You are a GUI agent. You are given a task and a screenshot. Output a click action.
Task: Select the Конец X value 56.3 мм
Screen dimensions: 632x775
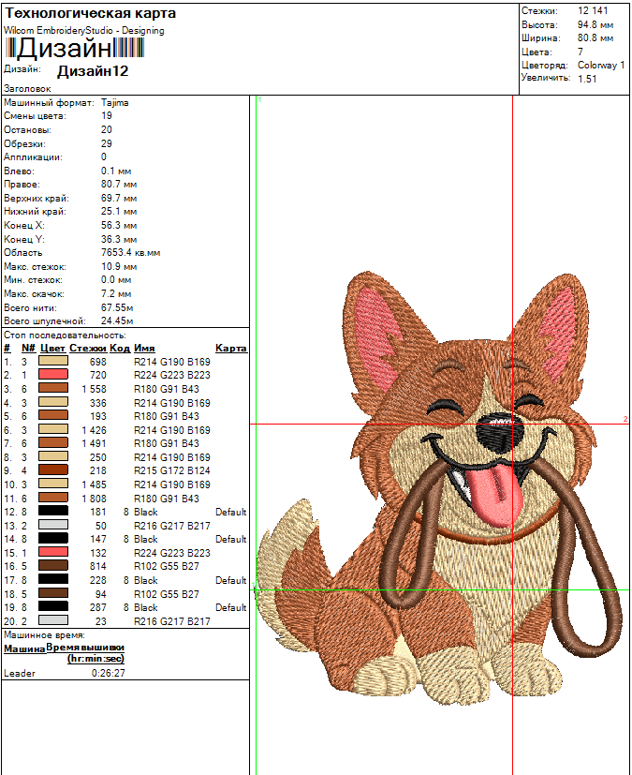pos(119,226)
